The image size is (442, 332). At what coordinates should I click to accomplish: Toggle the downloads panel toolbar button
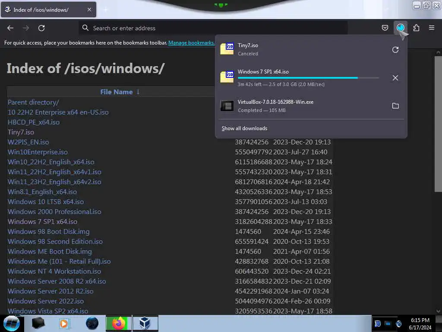pyautogui.click(x=400, y=28)
